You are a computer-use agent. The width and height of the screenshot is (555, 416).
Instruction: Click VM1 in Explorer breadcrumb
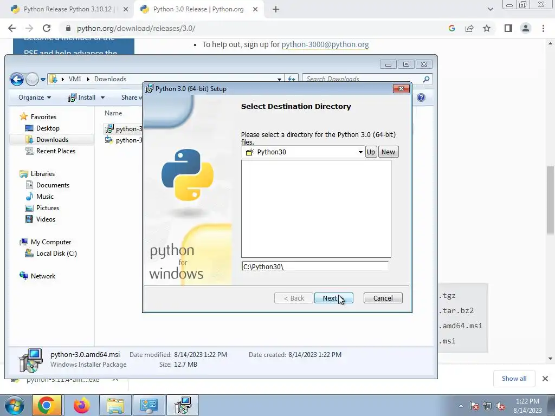(75, 79)
